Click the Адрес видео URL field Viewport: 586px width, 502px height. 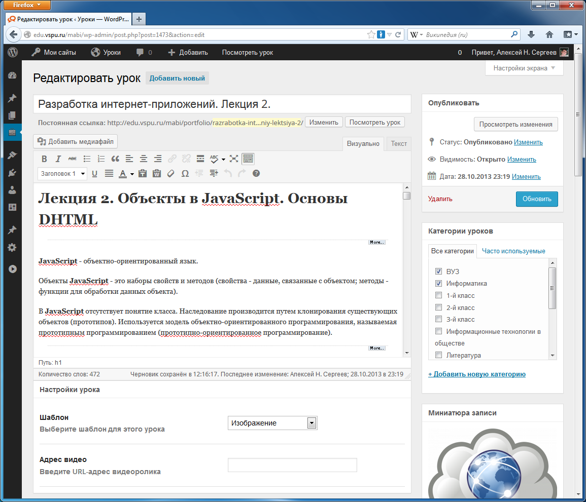292,465
